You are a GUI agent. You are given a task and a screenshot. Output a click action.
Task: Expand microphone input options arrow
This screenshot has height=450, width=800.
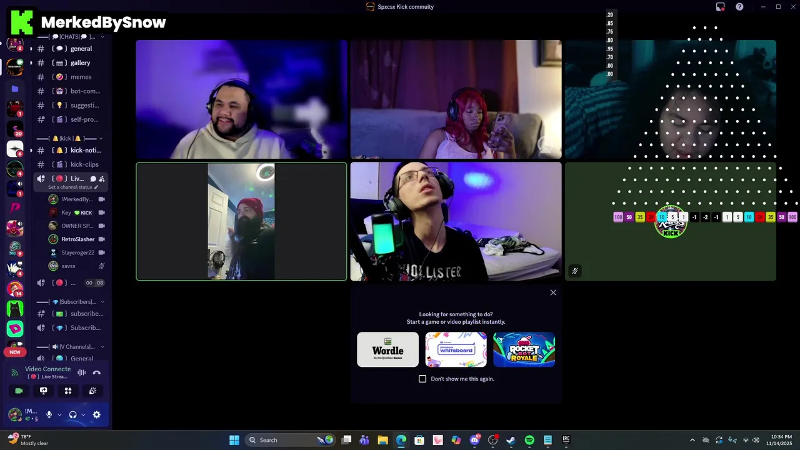(59, 414)
